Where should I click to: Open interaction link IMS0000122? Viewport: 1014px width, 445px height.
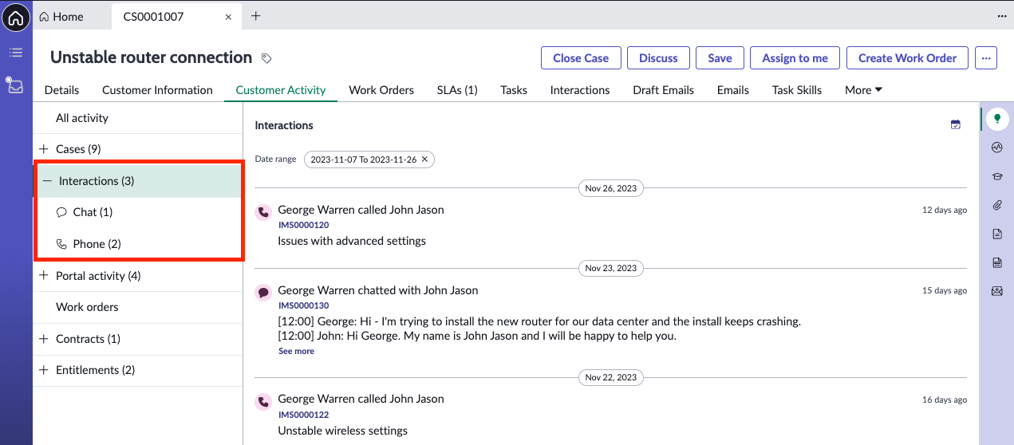303,415
